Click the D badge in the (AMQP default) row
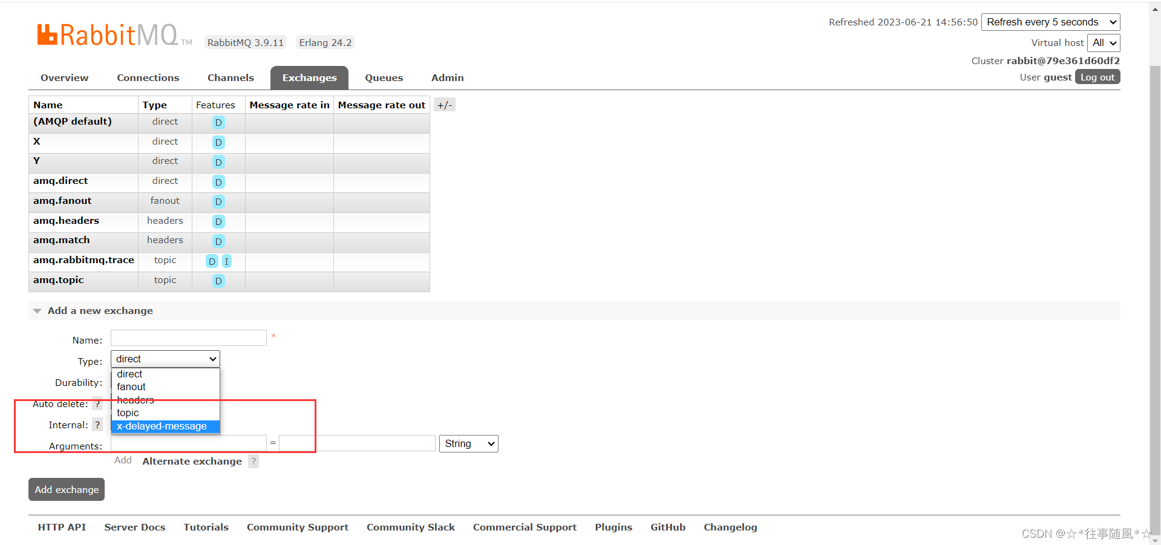The image size is (1161, 545). [218, 122]
